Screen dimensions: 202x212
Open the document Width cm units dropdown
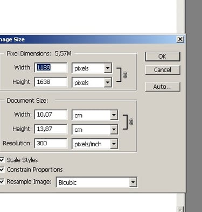(x=95, y=115)
